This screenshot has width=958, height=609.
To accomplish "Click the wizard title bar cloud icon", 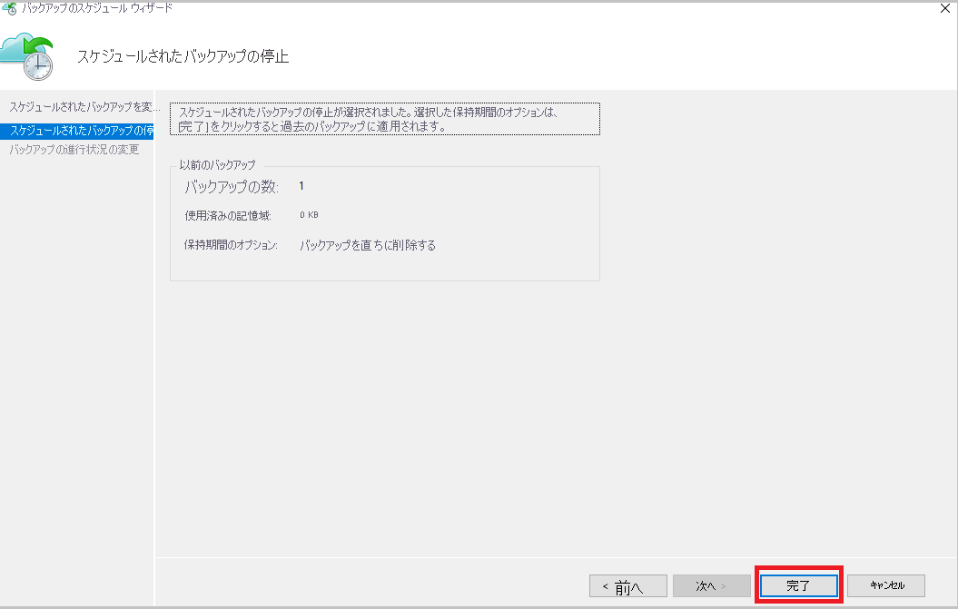I will click(9, 8).
